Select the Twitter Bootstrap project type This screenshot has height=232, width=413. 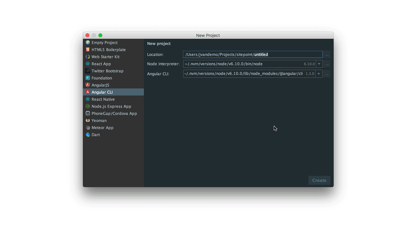[x=107, y=71]
